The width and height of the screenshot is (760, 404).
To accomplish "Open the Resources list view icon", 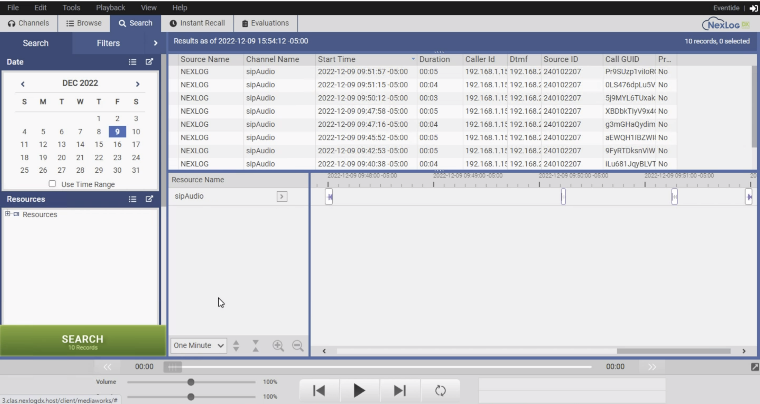I will [x=132, y=199].
